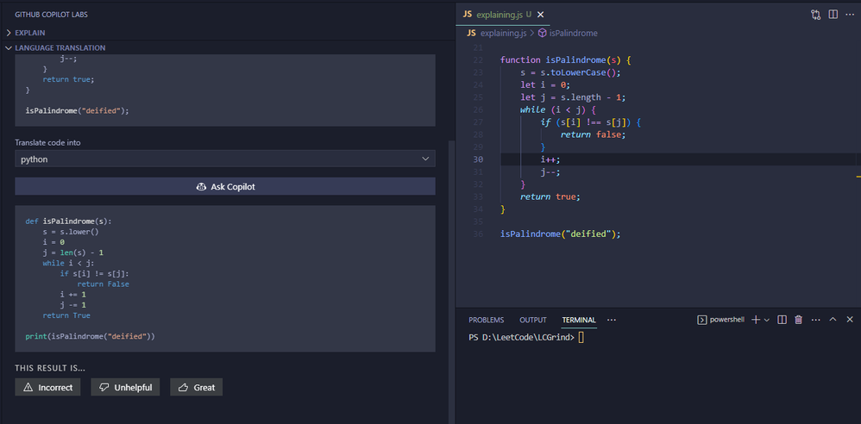Create a new terminal with plus icon
Viewport: 861px width, 424px height.
click(x=756, y=320)
